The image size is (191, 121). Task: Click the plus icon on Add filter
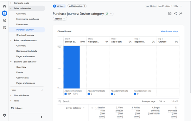(64, 19)
